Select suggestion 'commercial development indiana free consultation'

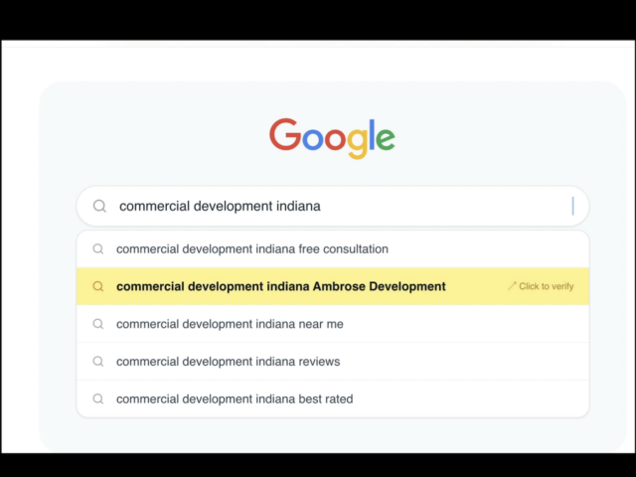pos(333,249)
